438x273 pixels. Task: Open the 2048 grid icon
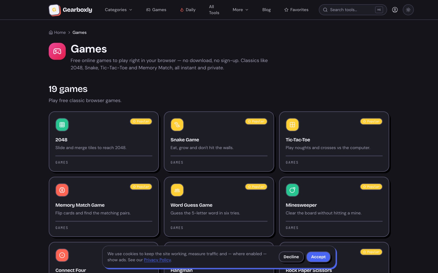click(x=62, y=125)
